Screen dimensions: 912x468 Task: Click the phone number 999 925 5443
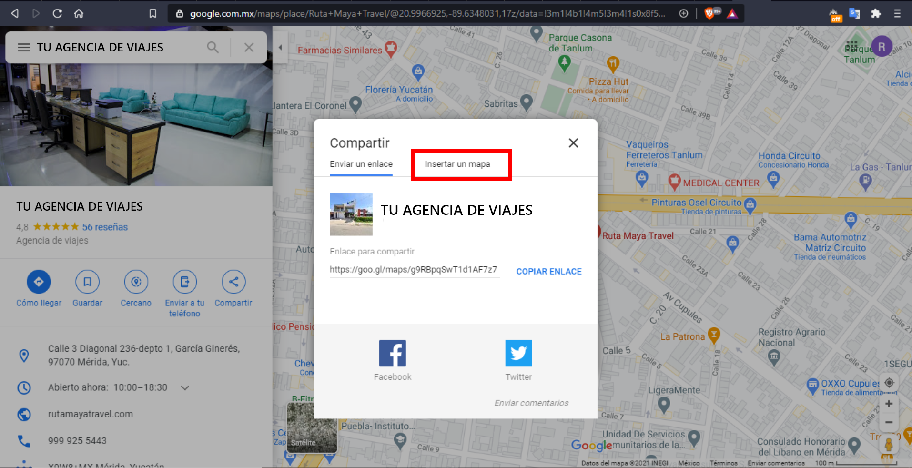(x=77, y=441)
